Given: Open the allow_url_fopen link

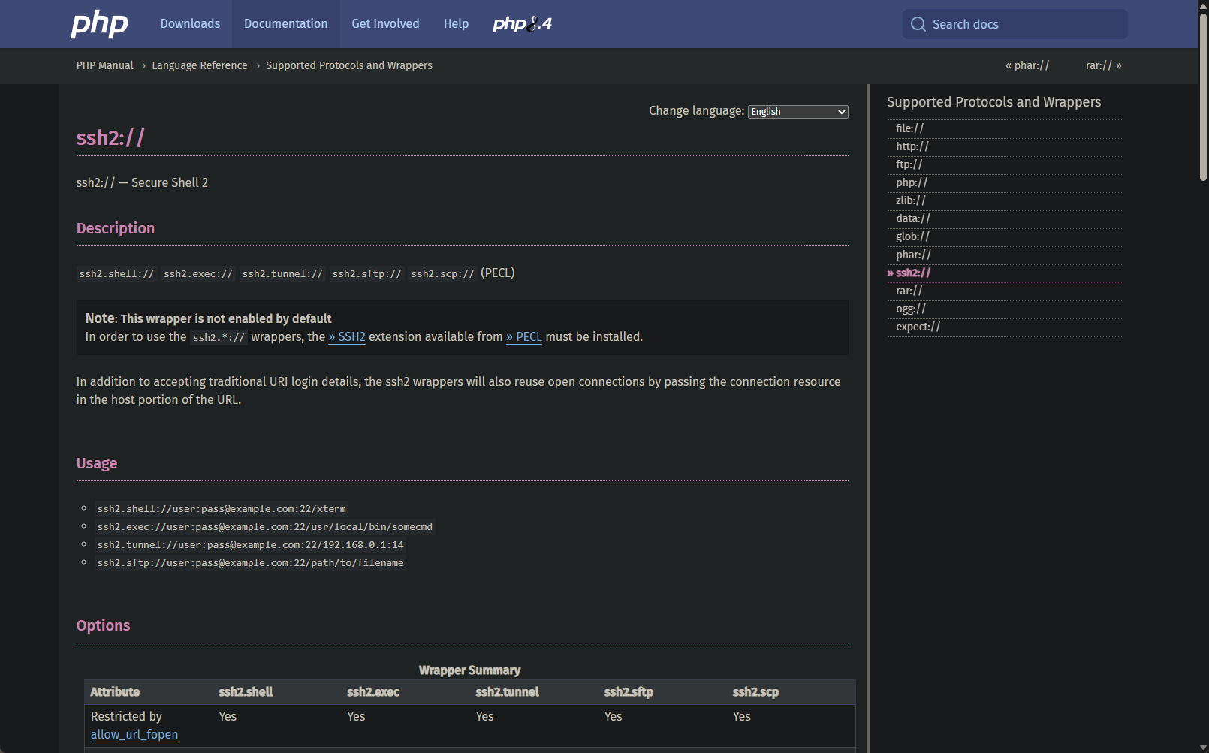Looking at the screenshot, I should point(134,735).
